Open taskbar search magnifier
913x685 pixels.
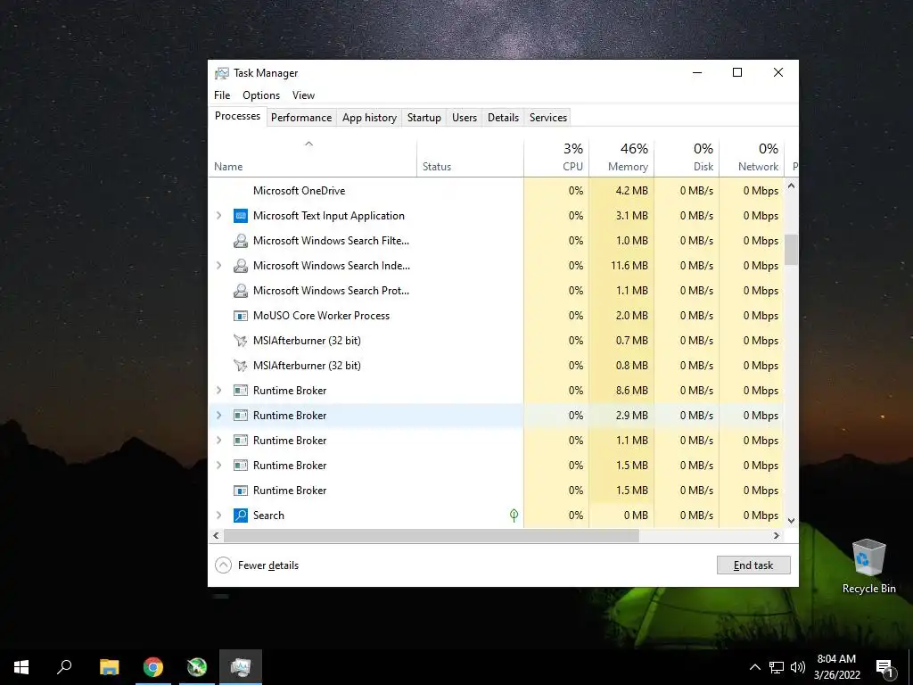[x=64, y=667]
